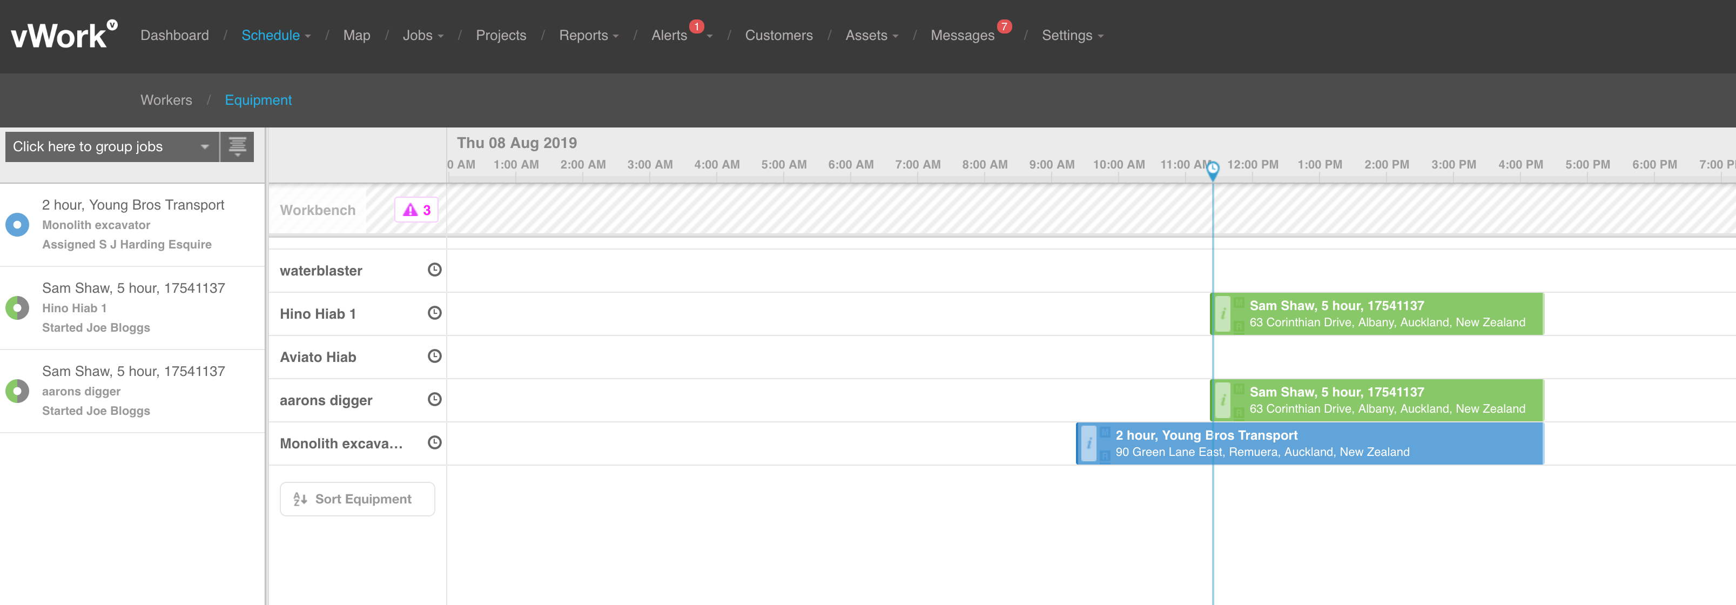Open the Customers page
This screenshot has width=1736, height=605.
[x=778, y=35]
